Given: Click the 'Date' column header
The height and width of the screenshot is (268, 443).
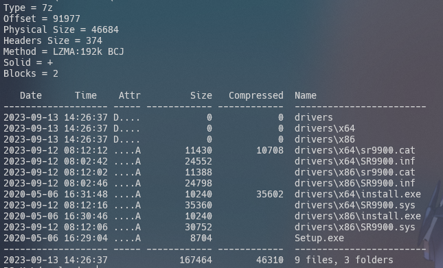Looking at the screenshot, I should [x=31, y=96].
